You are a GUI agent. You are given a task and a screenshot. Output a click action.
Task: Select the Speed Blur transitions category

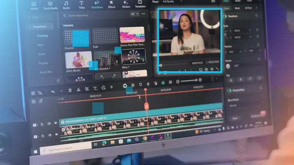coord(46,72)
